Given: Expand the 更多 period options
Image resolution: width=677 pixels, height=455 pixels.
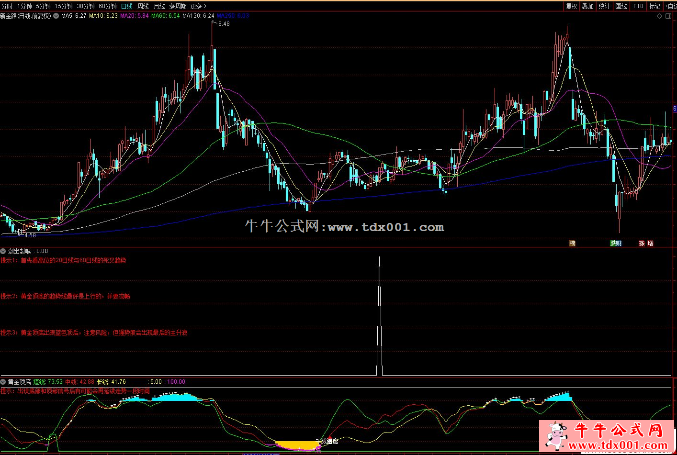Looking at the screenshot, I should [x=198, y=6].
